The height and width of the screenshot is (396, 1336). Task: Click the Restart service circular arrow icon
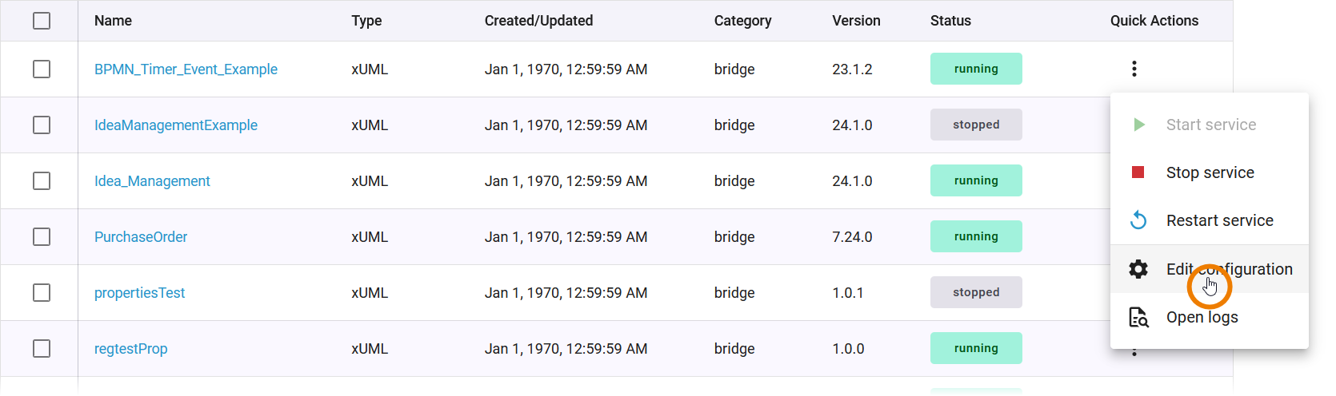[1138, 220]
